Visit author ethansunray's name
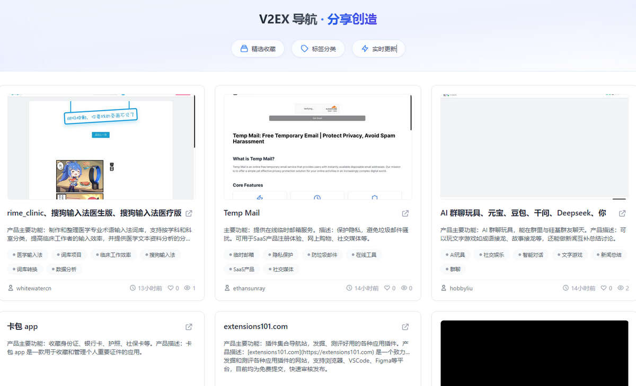This screenshot has width=636, height=386. (249, 289)
